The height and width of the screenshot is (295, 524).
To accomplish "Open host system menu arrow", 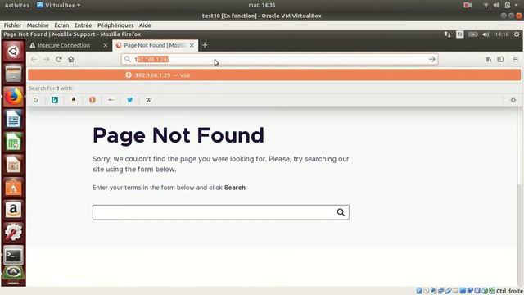I will click(x=517, y=5).
